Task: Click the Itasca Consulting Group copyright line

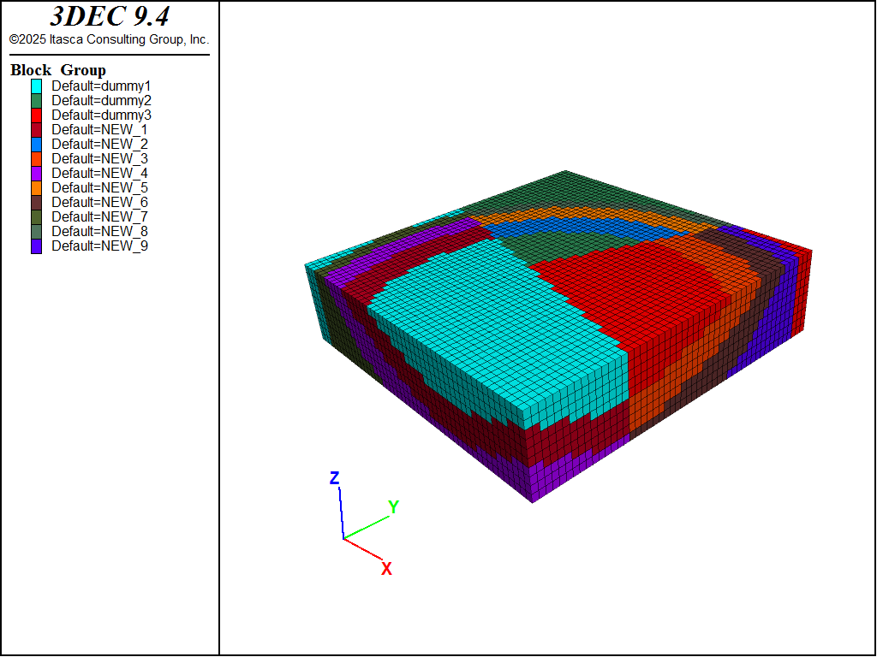Action: pyautogui.click(x=109, y=39)
